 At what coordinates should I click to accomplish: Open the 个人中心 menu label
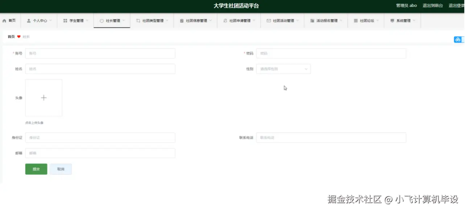click(40, 21)
